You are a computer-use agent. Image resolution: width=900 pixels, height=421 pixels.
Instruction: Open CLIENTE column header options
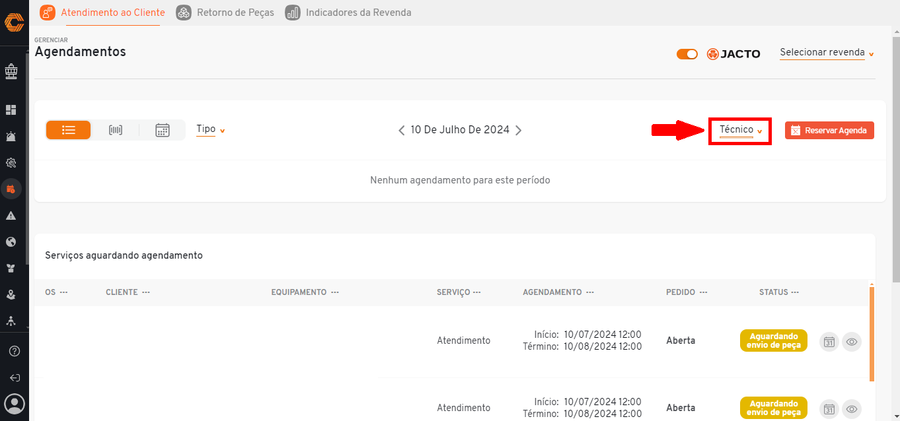coord(145,292)
